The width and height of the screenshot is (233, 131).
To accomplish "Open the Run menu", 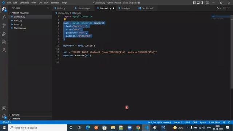I will pyautogui.click(x=46, y=3).
